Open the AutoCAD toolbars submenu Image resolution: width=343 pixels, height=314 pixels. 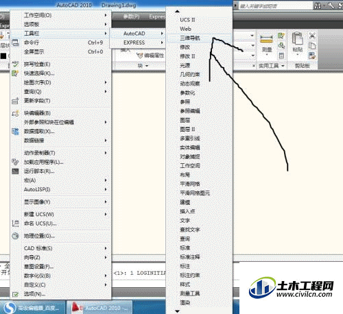tap(138, 34)
